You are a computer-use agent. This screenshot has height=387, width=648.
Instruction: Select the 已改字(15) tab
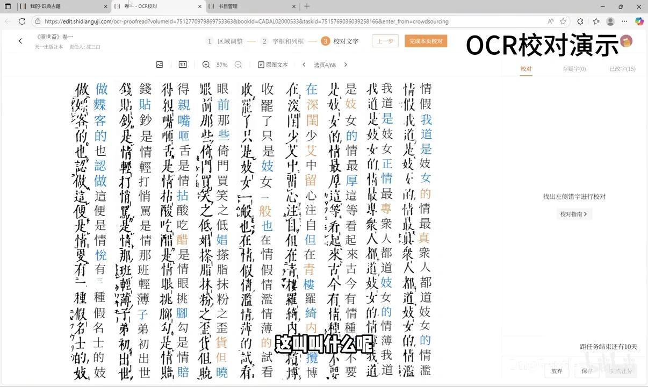click(622, 69)
